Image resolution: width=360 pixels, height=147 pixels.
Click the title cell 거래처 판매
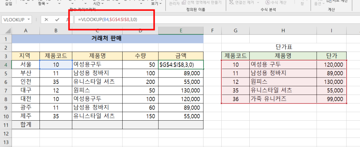click(107, 39)
